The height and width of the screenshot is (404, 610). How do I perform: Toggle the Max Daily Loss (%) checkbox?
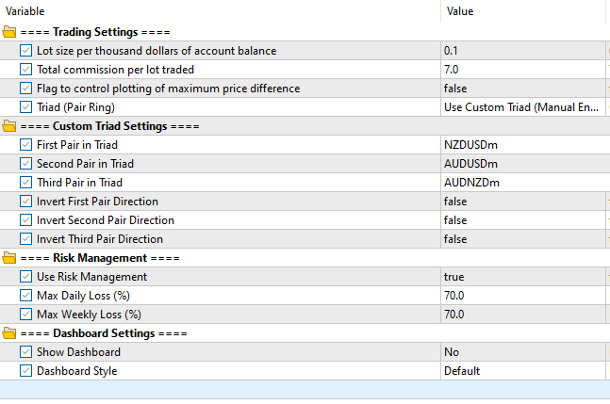pos(25,295)
